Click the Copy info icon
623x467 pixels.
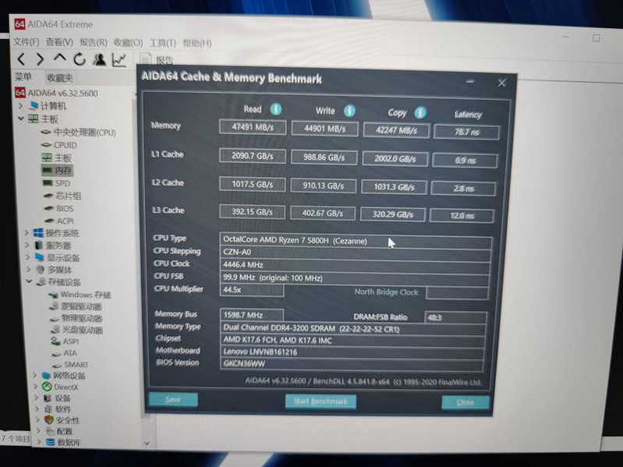[420, 113]
